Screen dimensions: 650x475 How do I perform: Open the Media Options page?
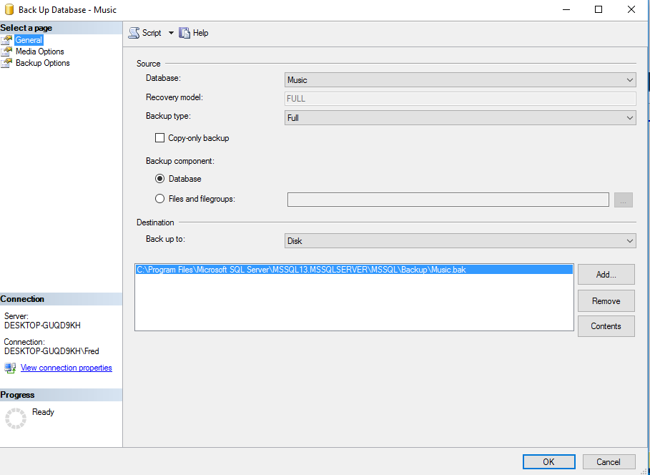39,52
